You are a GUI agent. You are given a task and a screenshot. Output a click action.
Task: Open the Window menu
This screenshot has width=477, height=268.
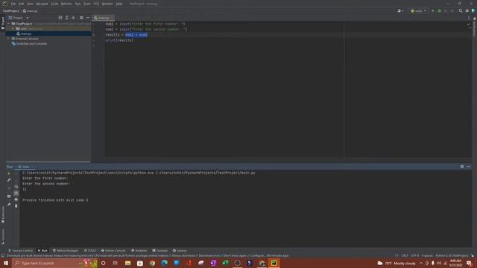coord(107,4)
